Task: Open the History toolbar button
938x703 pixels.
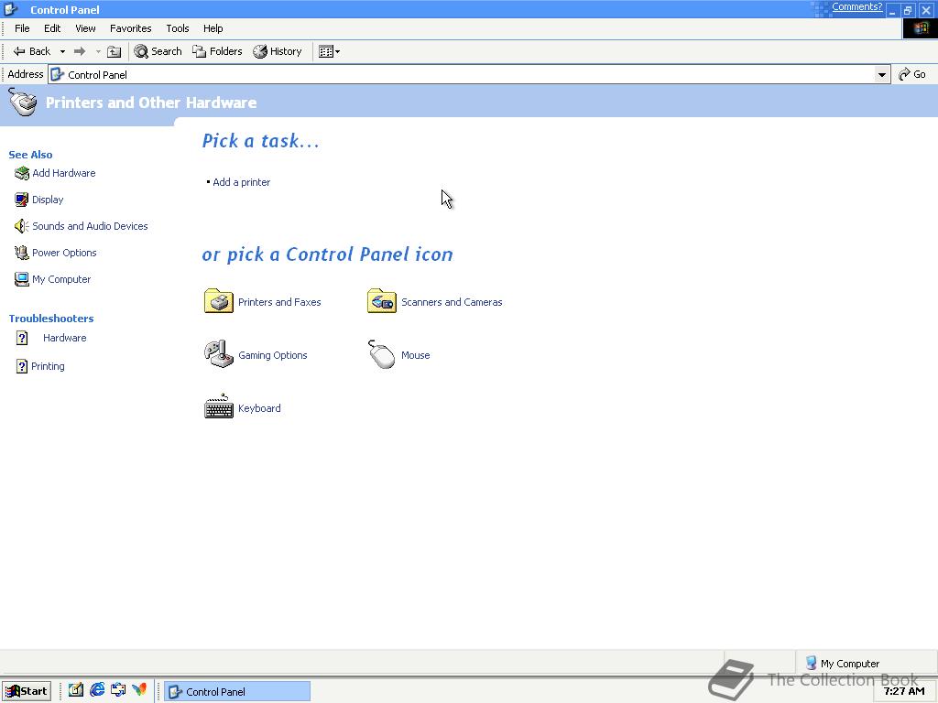Action: tap(278, 51)
